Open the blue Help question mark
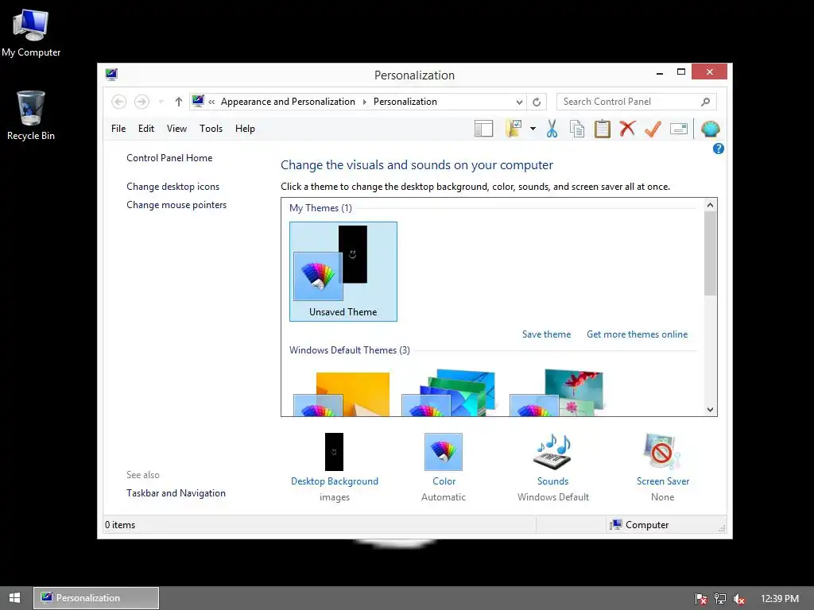Image resolution: width=814 pixels, height=610 pixels. (x=719, y=149)
